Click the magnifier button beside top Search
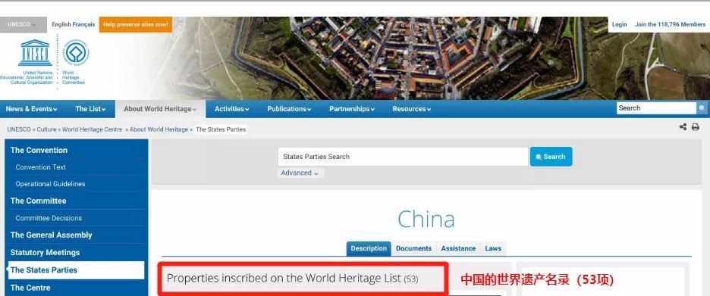The width and height of the screenshot is (710, 296). click(702, 108)
